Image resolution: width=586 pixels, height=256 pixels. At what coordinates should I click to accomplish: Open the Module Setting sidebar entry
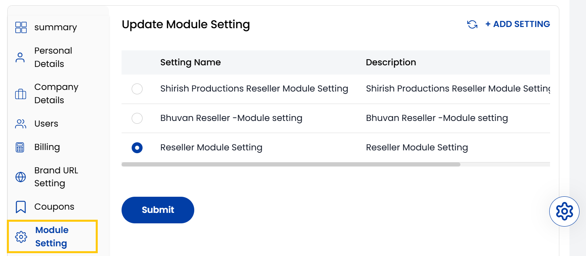[x=52, y=236]
